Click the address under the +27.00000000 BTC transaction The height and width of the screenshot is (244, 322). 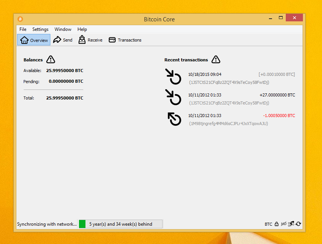click(229, 103)
